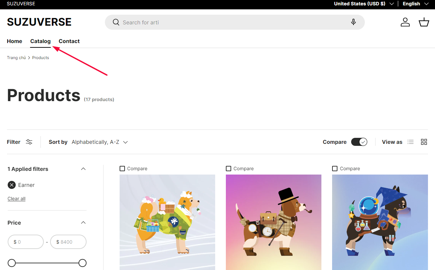435x270 pixels.
Task: Collapse the Applied filters section
Action: pyautogui.click(x=84, y=169)
